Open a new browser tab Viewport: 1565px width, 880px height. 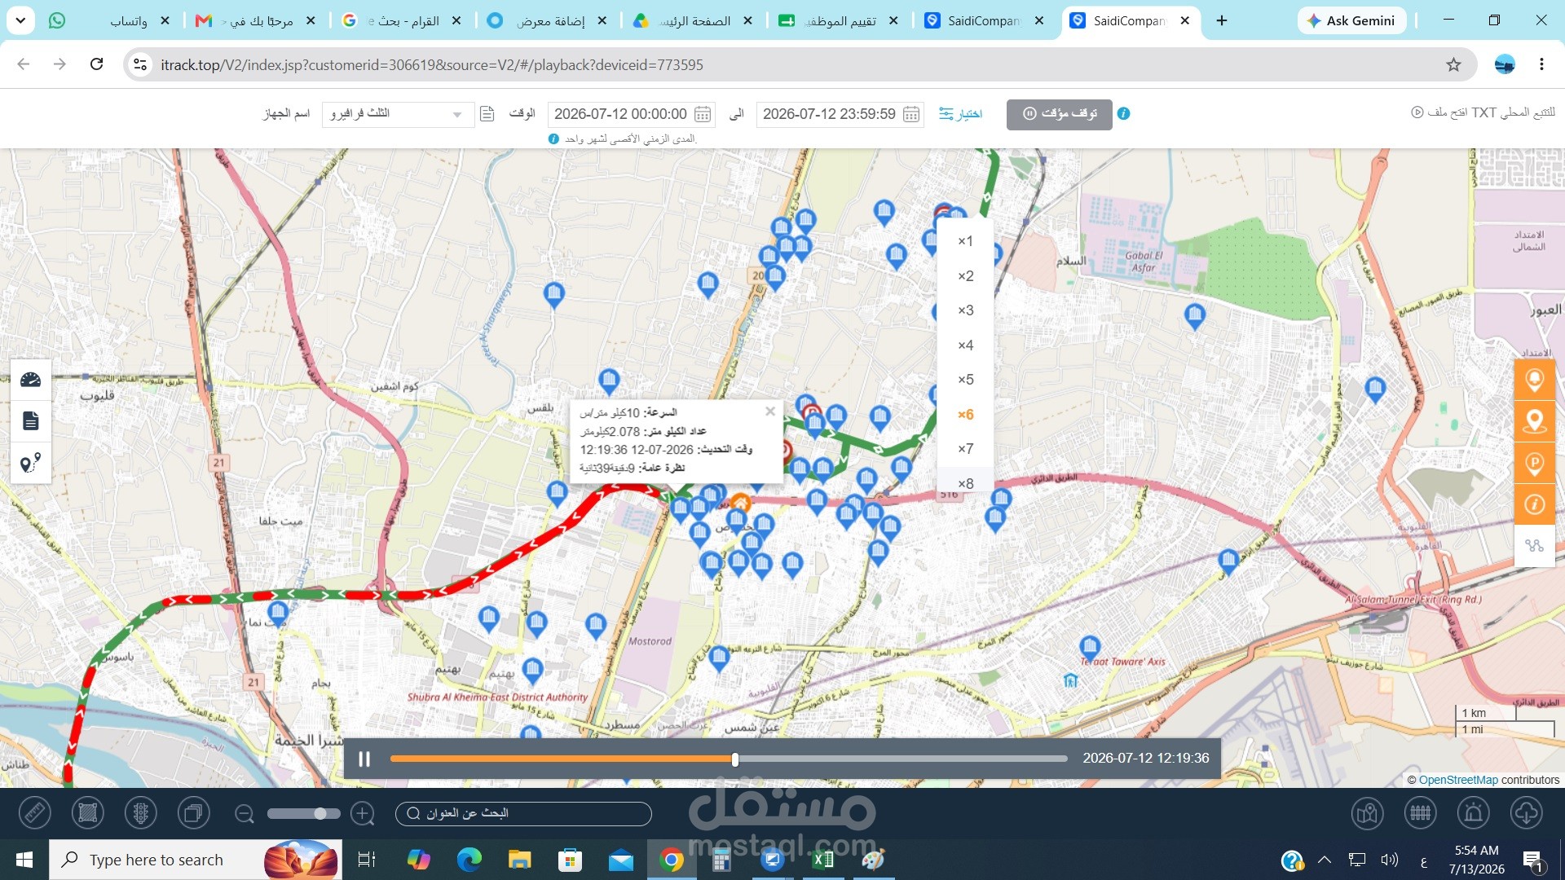click(1221, 20)
